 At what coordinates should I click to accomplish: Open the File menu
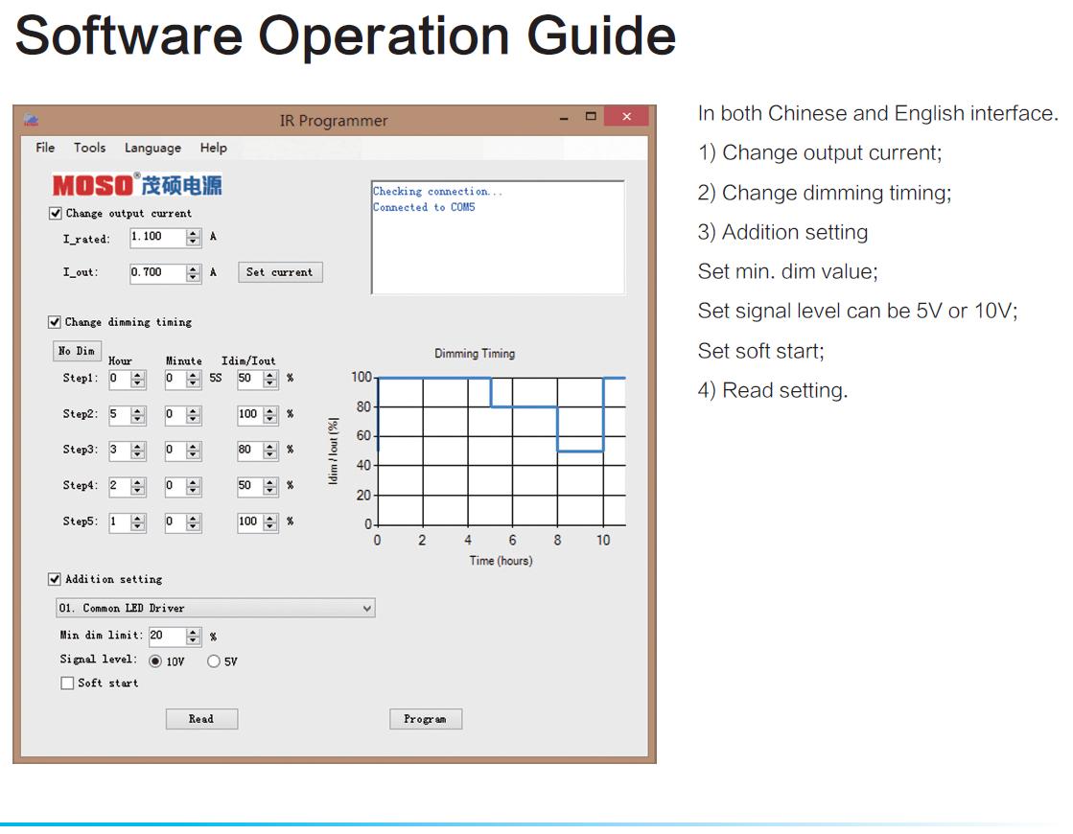[x=45, y=148]
